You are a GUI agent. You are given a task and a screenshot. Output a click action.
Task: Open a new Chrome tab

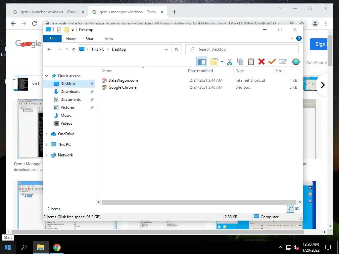click(174, 12)
